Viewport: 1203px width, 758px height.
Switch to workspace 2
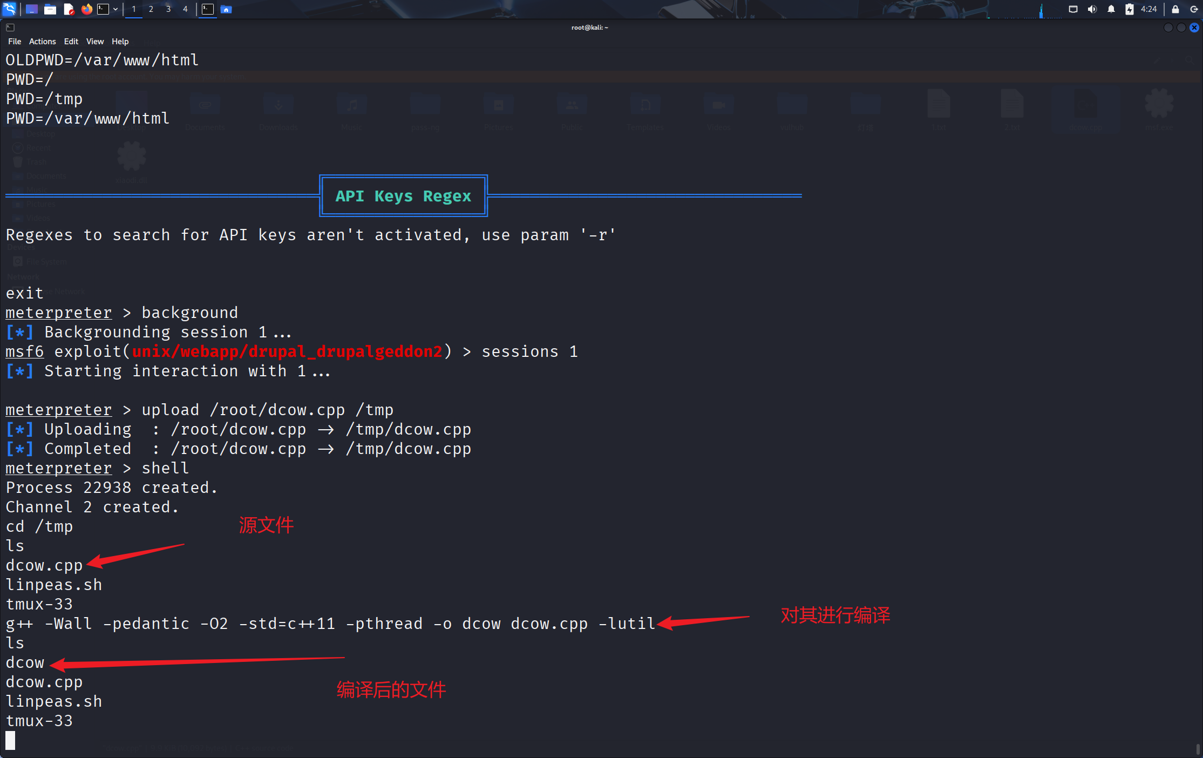coord(151,9)
